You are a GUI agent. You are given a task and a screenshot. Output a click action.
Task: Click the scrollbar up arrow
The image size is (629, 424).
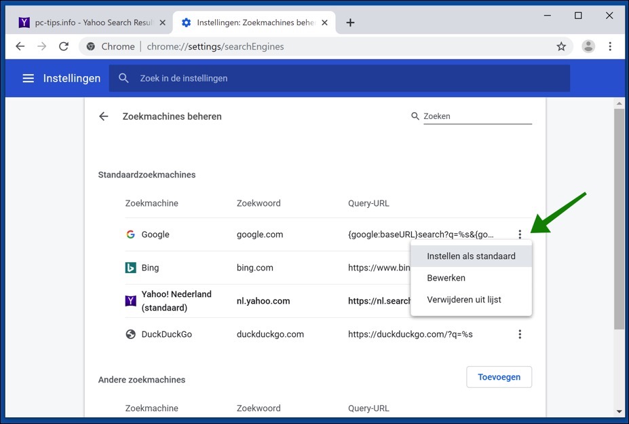[x=619, y=103]
